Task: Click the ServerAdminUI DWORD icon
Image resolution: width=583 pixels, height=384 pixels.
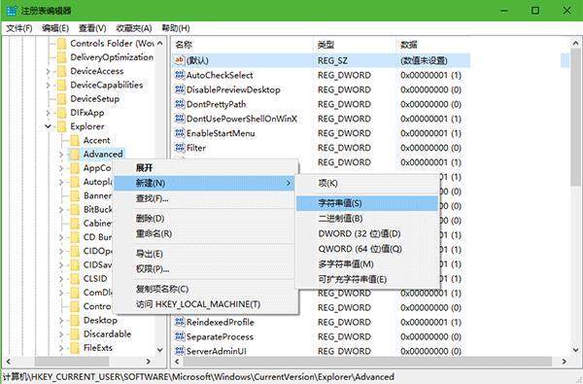Action: 180,351
